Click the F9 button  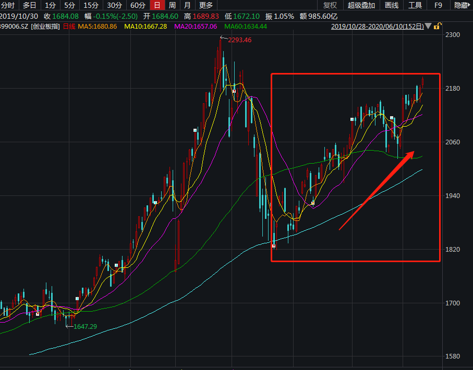(x=438, y=5)
